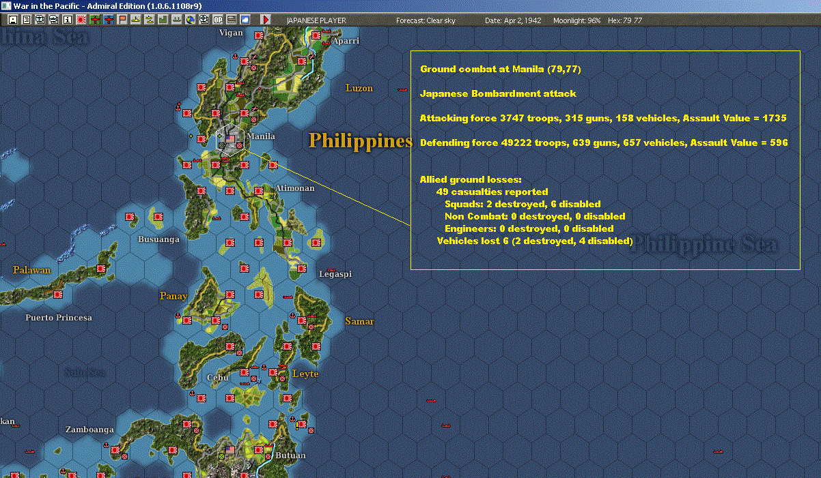Image resolution: width=821 pixels, height=478 pixels.
Task: Click the double yellow ships toolbar icon
Action: [x=150, y=20]
